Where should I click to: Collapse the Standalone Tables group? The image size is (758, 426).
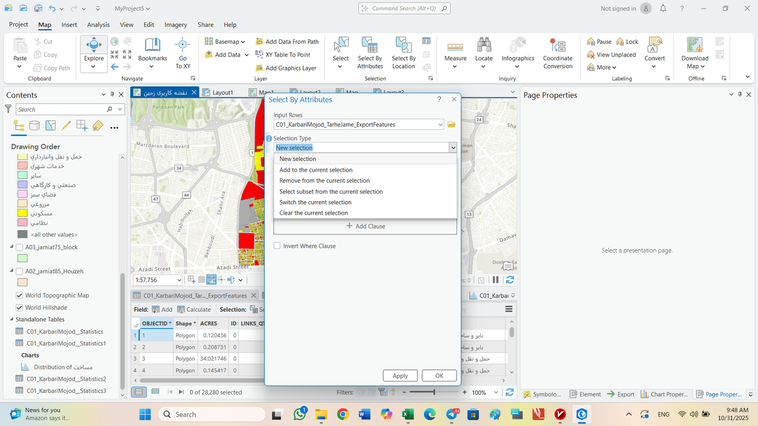(11, 319)
